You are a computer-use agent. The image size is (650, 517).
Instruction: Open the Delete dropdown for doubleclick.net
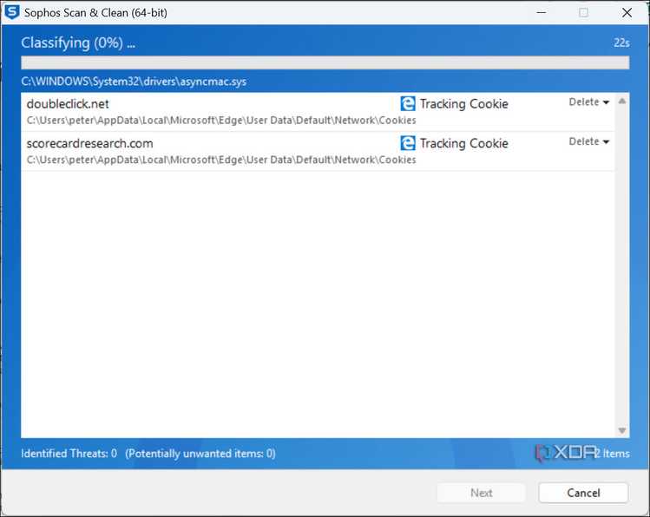point(589,101)
